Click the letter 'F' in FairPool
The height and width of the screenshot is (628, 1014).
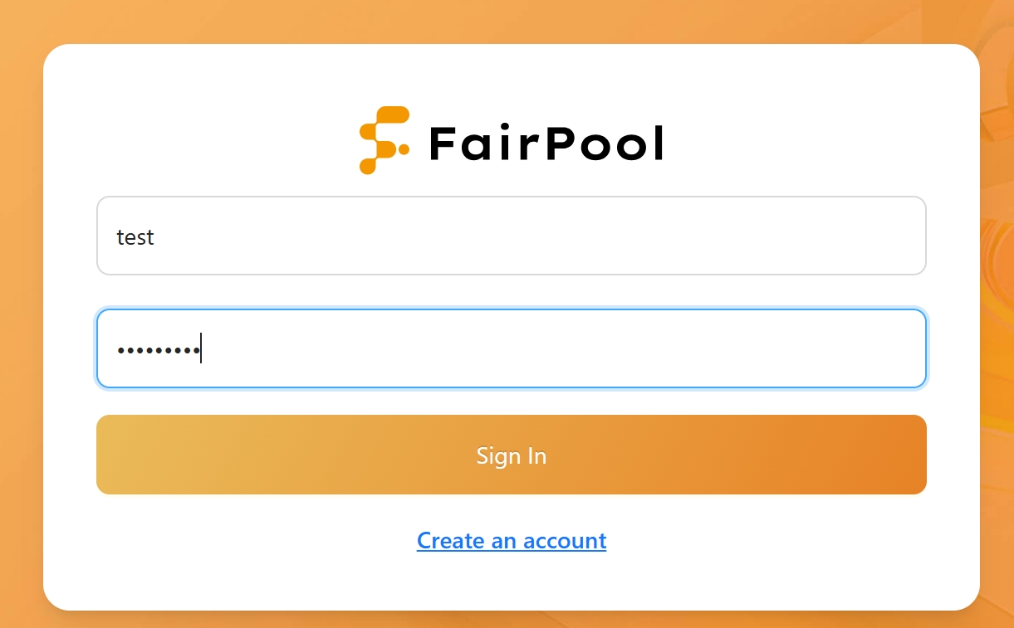(x=444, y=144)
